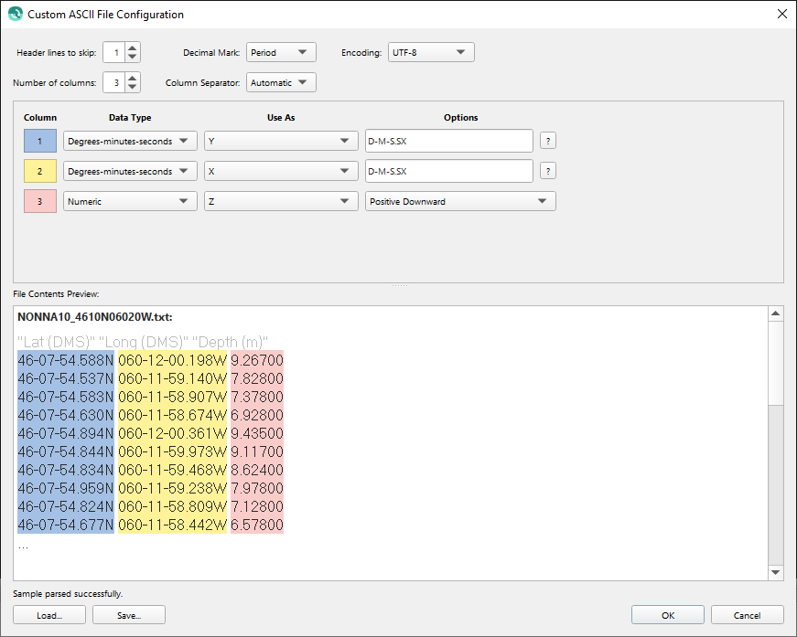797x637 pixels.
Task: Decrease header lines to skip value
Action: coord(133,58)
